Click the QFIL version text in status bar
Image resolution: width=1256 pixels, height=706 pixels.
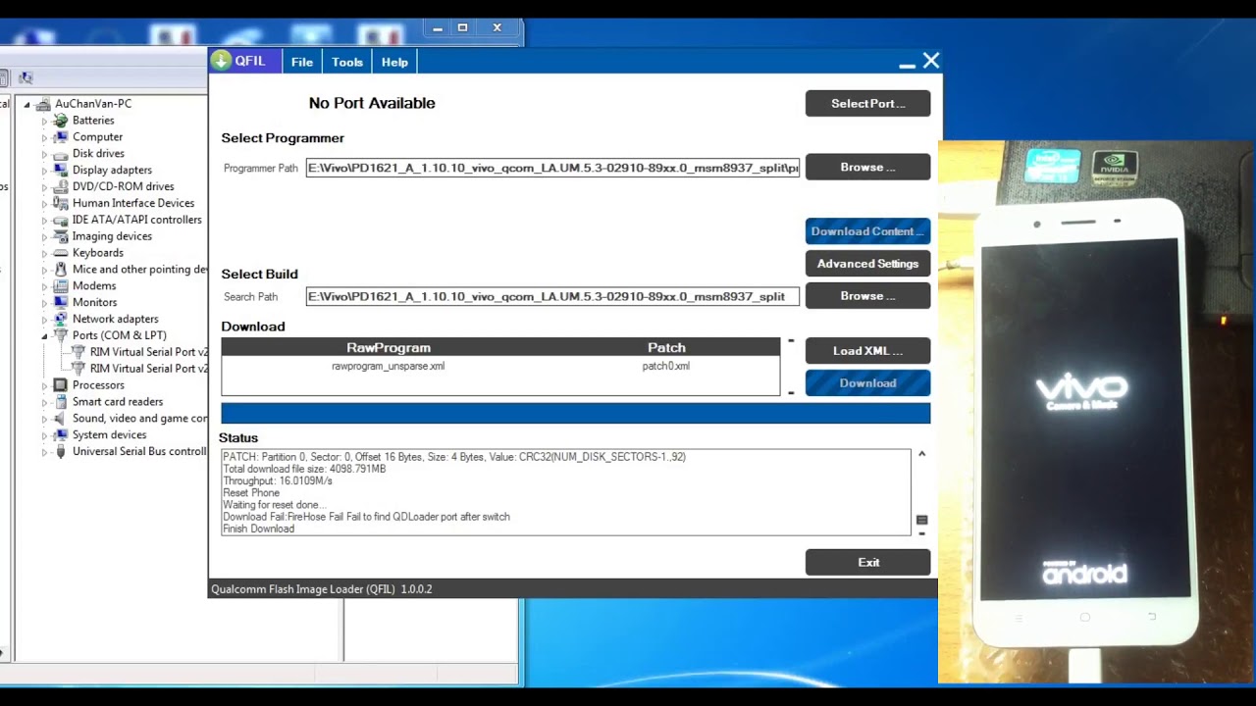(x=322, y=589)
